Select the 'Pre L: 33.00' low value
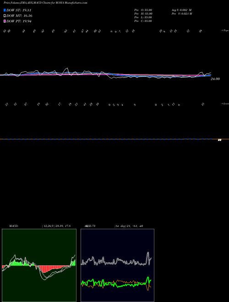This screenshot has width=229, height=302. (x=143, y=17)
